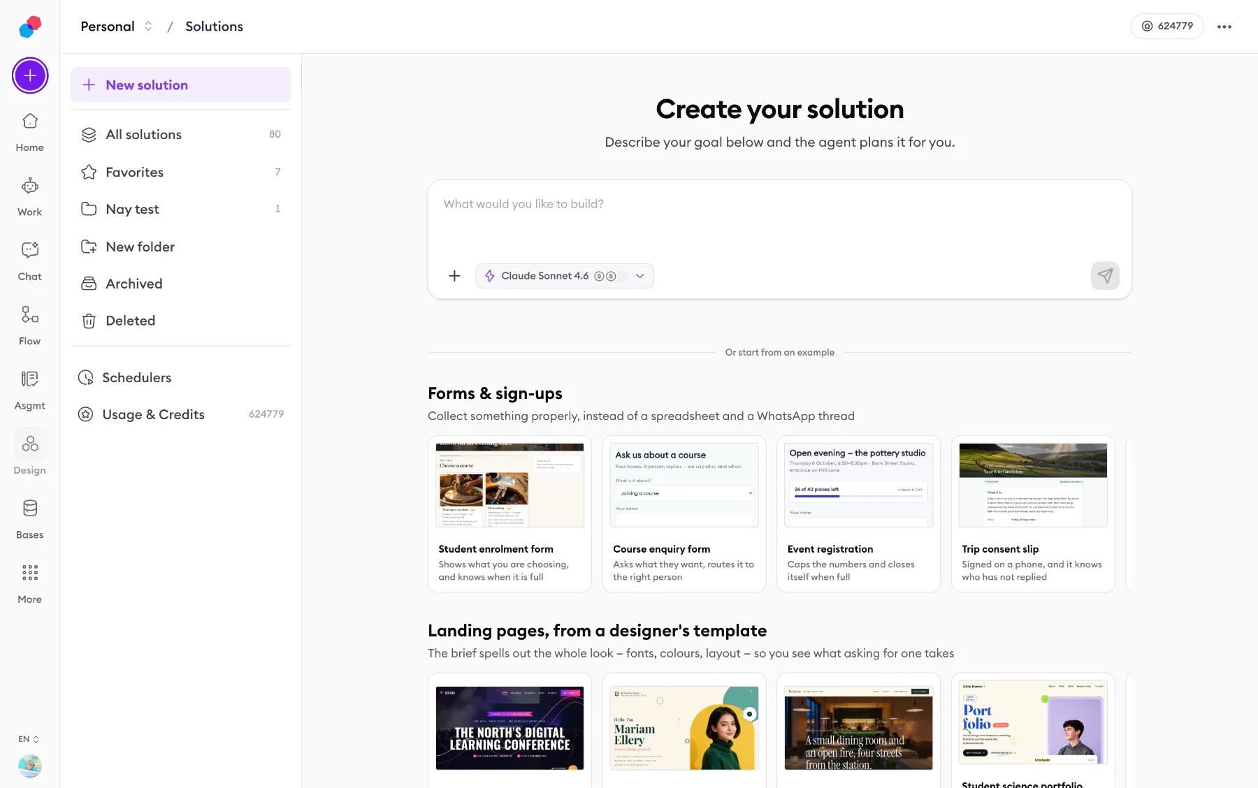Screen dimensions: 1258x788
Task: Open the Event registration example thumbnail
Action: pyautogui.click(x=858, y=485)
